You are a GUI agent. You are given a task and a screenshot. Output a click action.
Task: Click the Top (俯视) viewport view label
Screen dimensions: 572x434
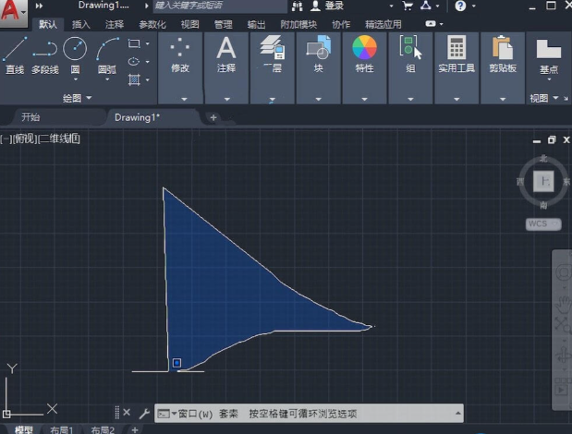[25, 139]
